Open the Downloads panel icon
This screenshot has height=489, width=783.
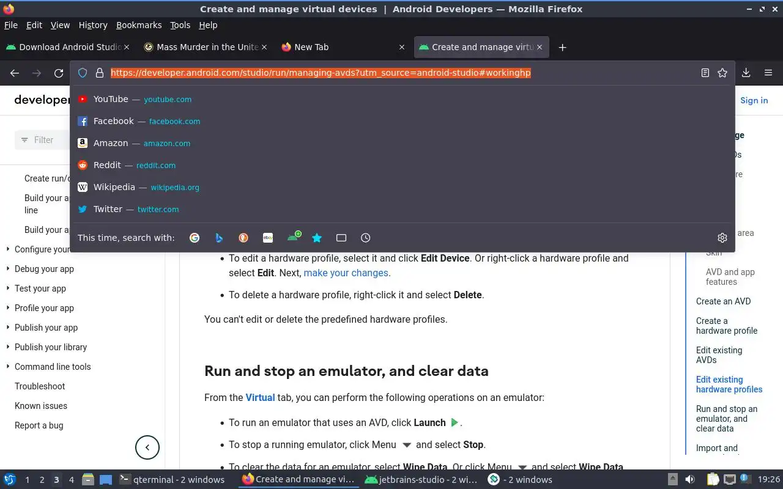[x=746, y=73]
